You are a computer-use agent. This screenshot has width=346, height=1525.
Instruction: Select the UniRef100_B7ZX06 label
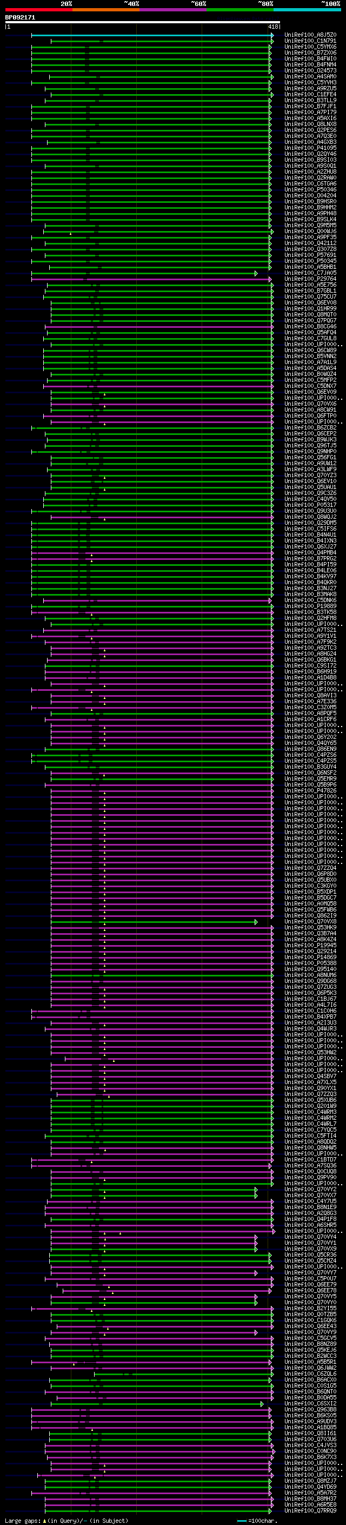click(x=310, y=52)
